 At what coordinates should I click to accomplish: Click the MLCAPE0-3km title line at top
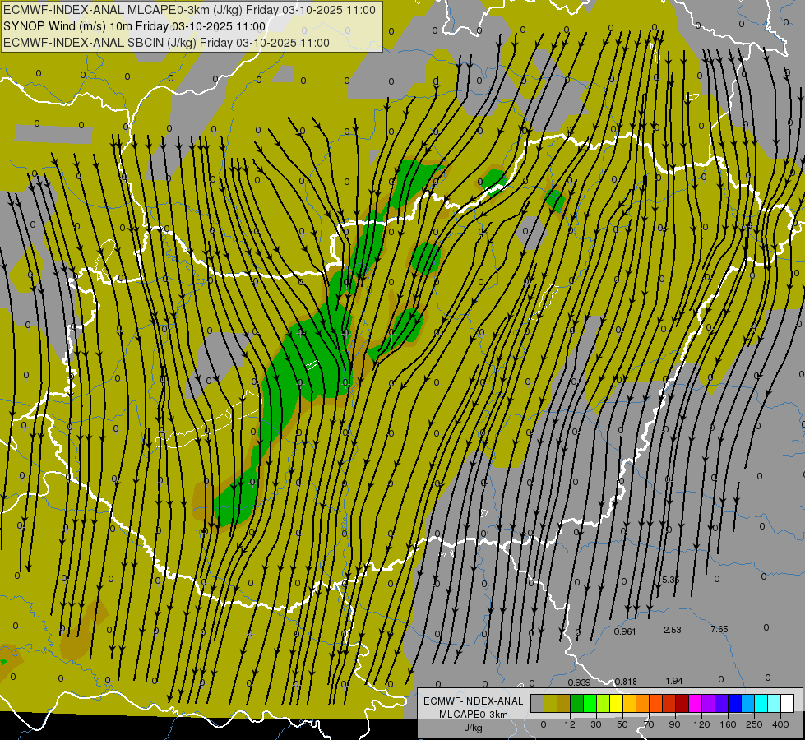[189, 10]
